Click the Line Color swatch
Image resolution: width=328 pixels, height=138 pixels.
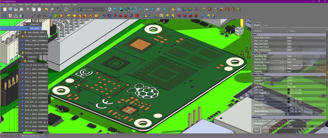click(x=288, y=90)
